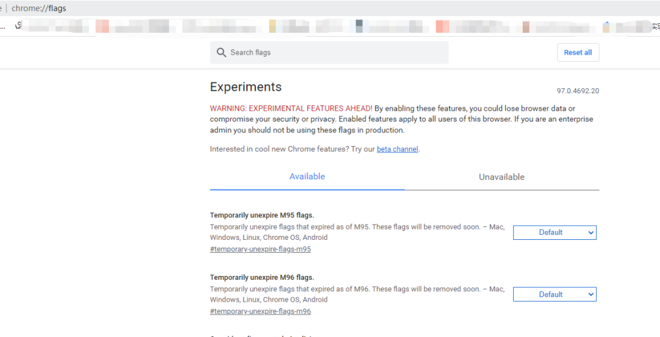Expand the Default dropdown for M96 flags
This screenshot has height=337, width=660.
click(x=554, y=295)
